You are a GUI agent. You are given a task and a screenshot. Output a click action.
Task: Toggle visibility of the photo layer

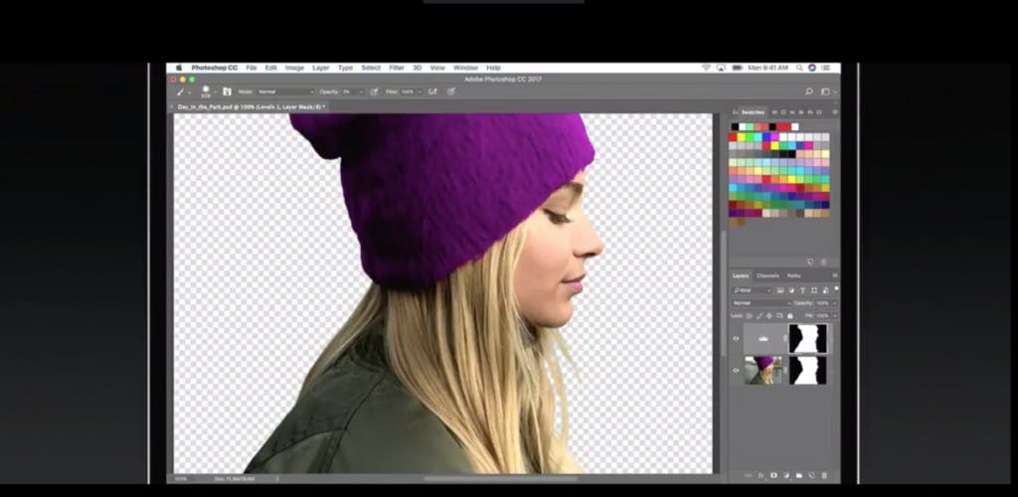(x=736, y=371)
